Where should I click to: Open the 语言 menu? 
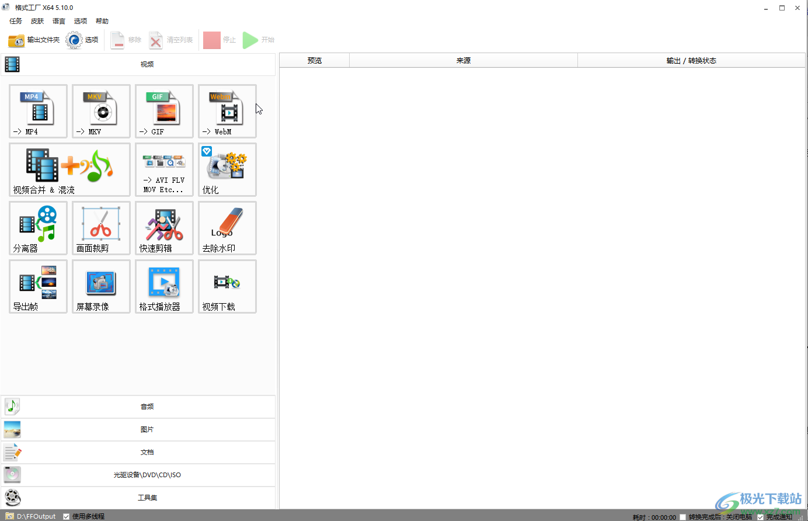coord(59,21)
